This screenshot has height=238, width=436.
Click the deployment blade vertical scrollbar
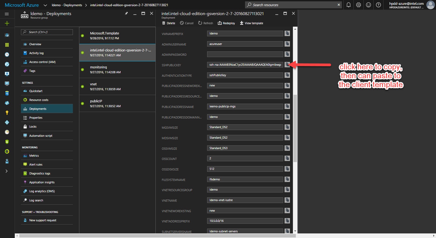[x=295, y=128]
